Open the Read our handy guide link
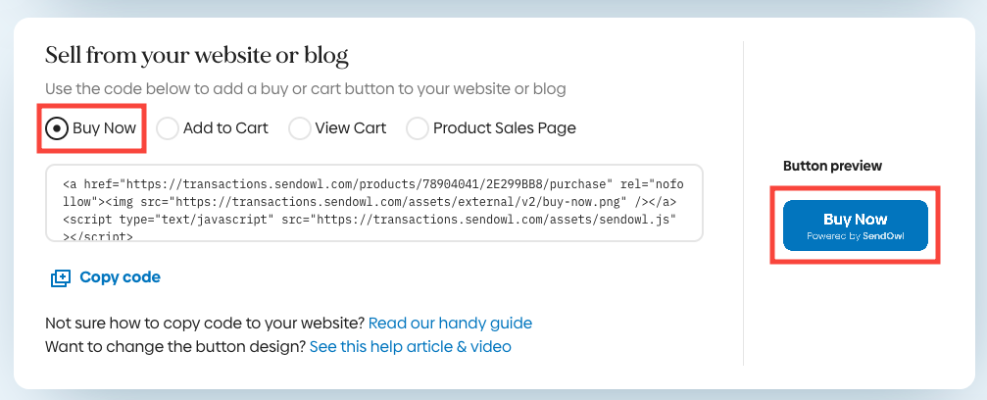 (450, 324)
